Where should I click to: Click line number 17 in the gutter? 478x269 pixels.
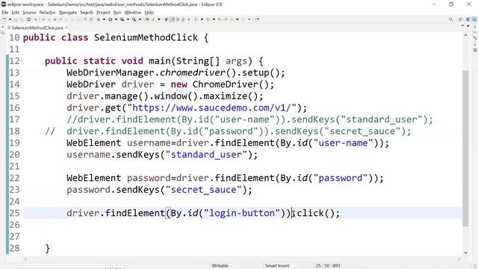tap(14, 120)
